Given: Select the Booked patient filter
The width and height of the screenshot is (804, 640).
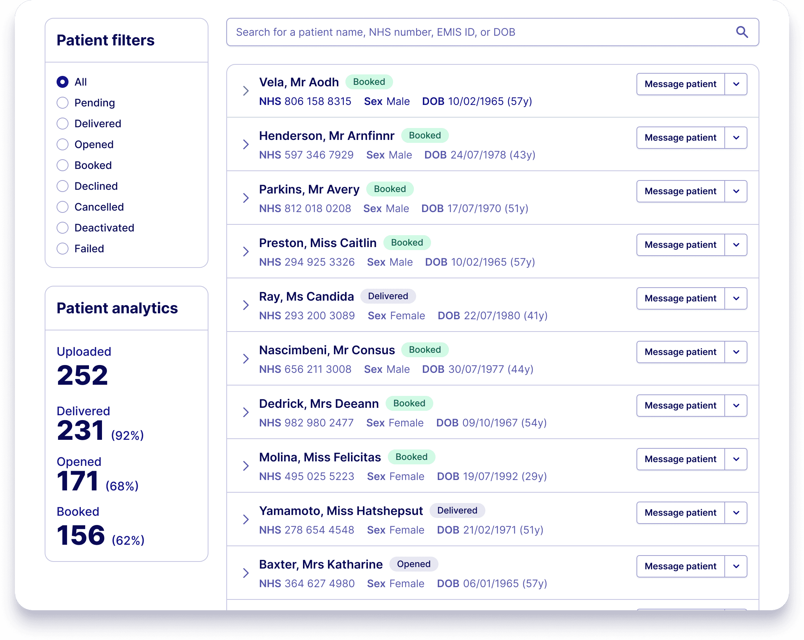Looking at the screenshot, I should tap(63, 165).
